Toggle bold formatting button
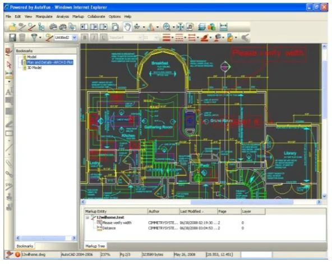Viewport: 332px width, 264px height. pos(85,38)
